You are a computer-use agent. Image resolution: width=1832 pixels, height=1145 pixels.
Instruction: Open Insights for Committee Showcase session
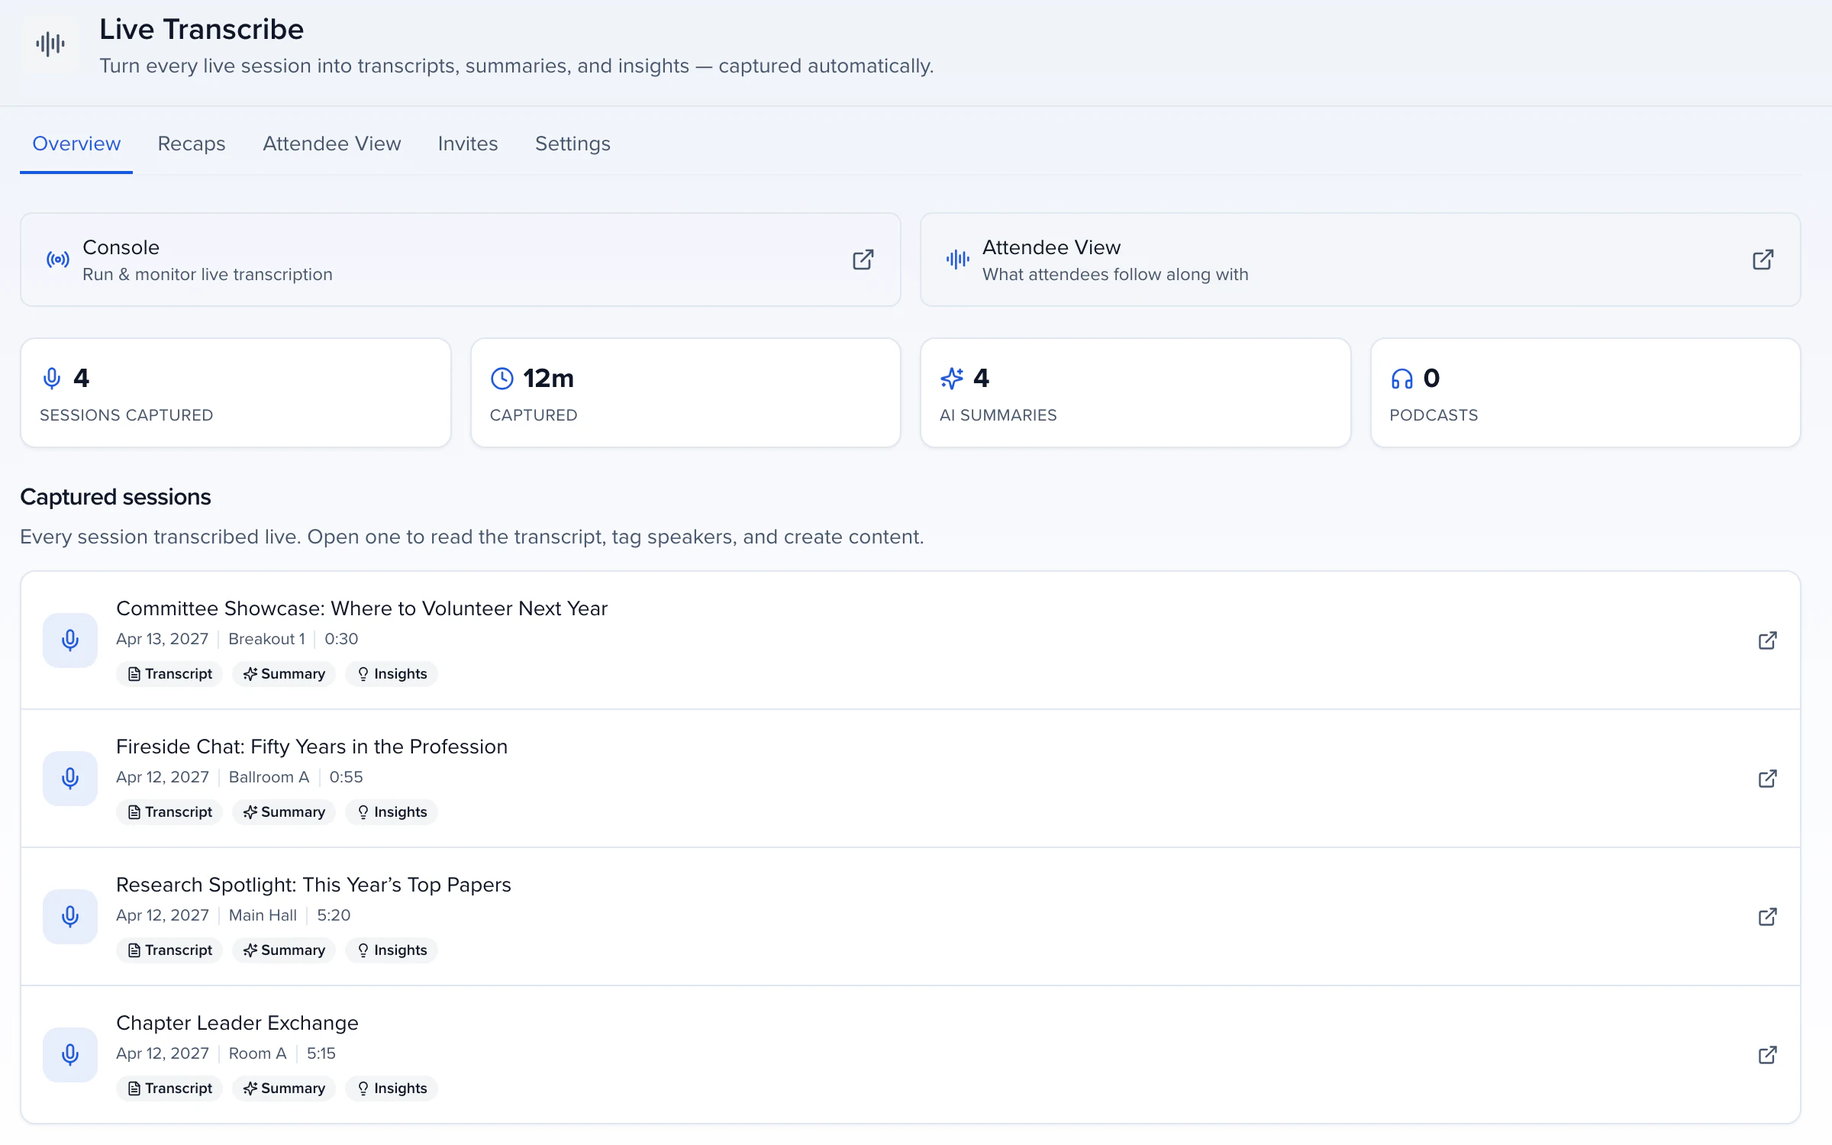(392, 674)
